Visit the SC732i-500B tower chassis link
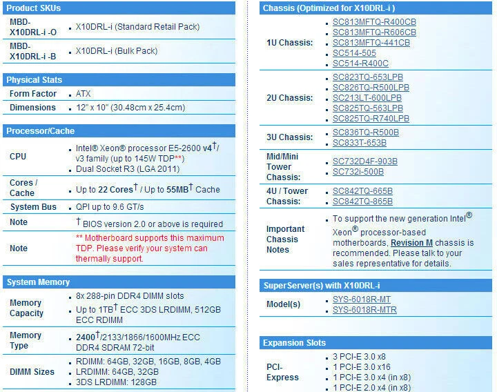The width and height of the screenshot is (497, 392). (x=358, y=172)
